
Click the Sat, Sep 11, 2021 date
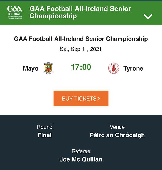tap(81, 49)
